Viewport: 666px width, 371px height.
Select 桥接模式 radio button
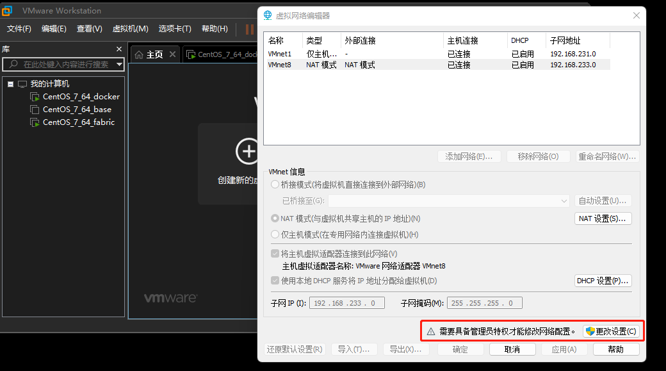275,185
